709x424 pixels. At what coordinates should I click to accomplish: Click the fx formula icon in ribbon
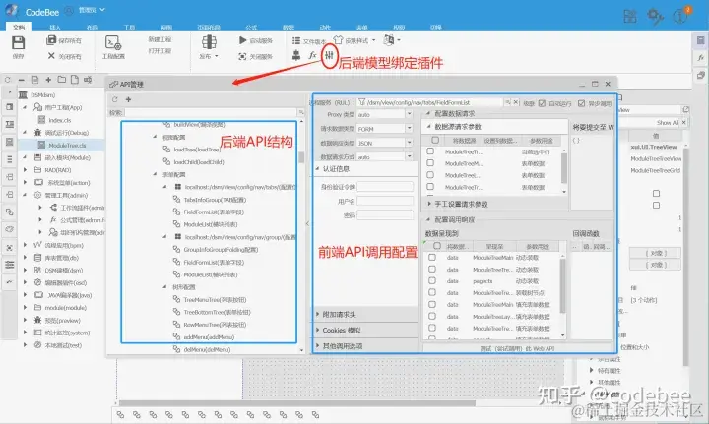point(312,55)
